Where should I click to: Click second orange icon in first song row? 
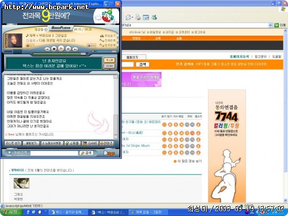(x=170, y=125)
